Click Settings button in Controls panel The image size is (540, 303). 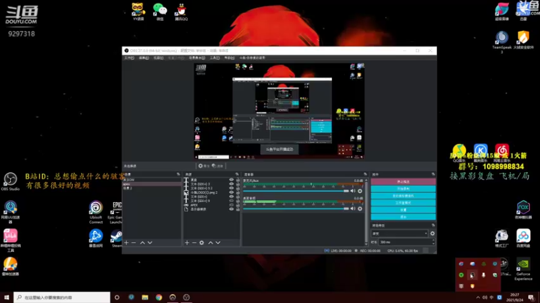click(403, 209)
